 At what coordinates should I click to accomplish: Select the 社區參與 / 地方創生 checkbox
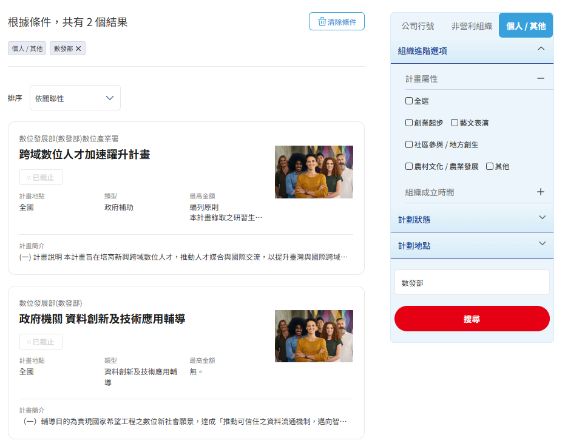409,144
